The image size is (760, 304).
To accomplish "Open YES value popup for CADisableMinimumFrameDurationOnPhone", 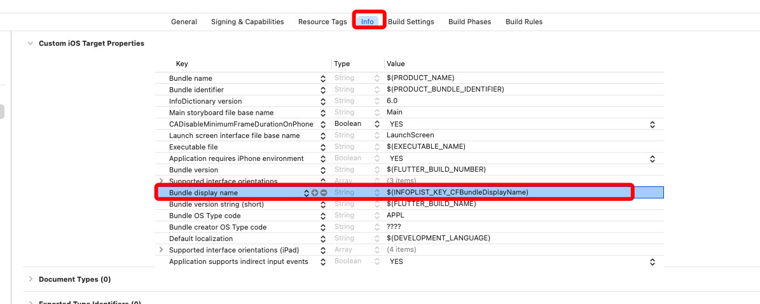I will pyautogui.click(x=652, y=125).
